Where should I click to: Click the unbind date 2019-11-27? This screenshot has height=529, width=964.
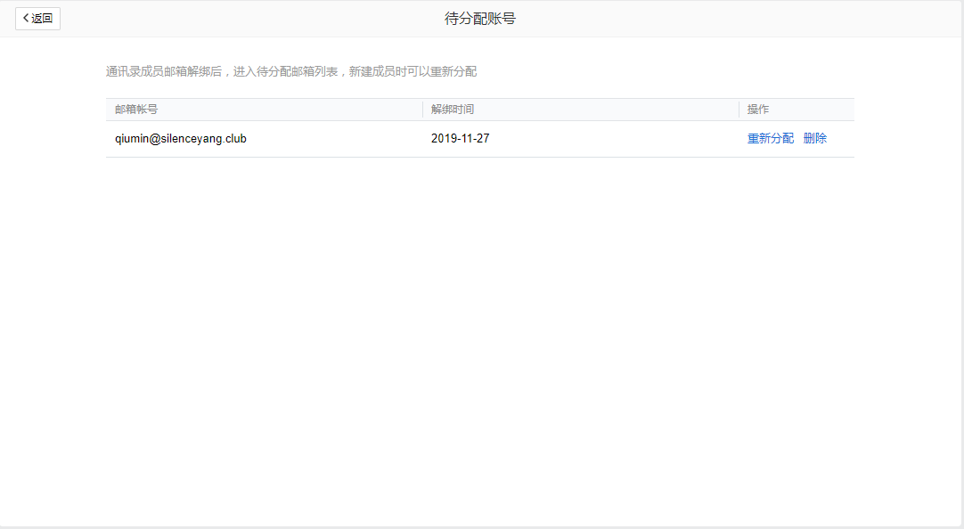(460, 139)
